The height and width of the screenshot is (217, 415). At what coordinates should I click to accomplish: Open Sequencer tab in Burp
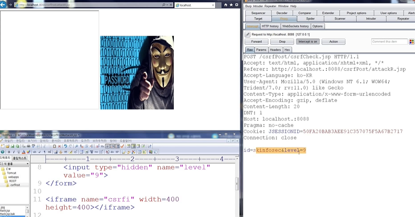point(258,13)
